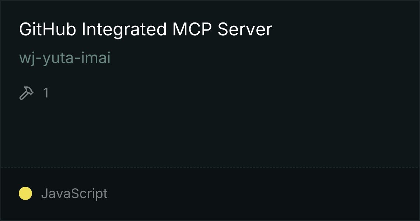This screenshot has height=221, width=420.
Task: Click the word MCP in the title
Action: [x=192, y=29]
